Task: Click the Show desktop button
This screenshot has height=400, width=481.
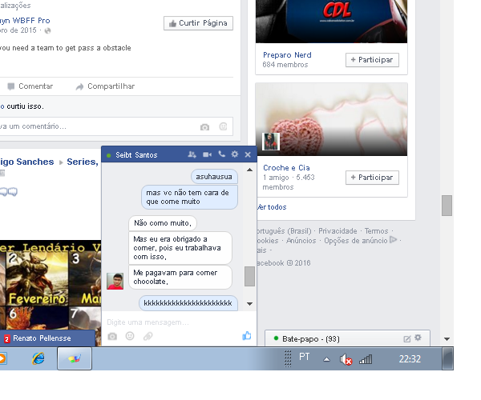Action: [448, 358]
